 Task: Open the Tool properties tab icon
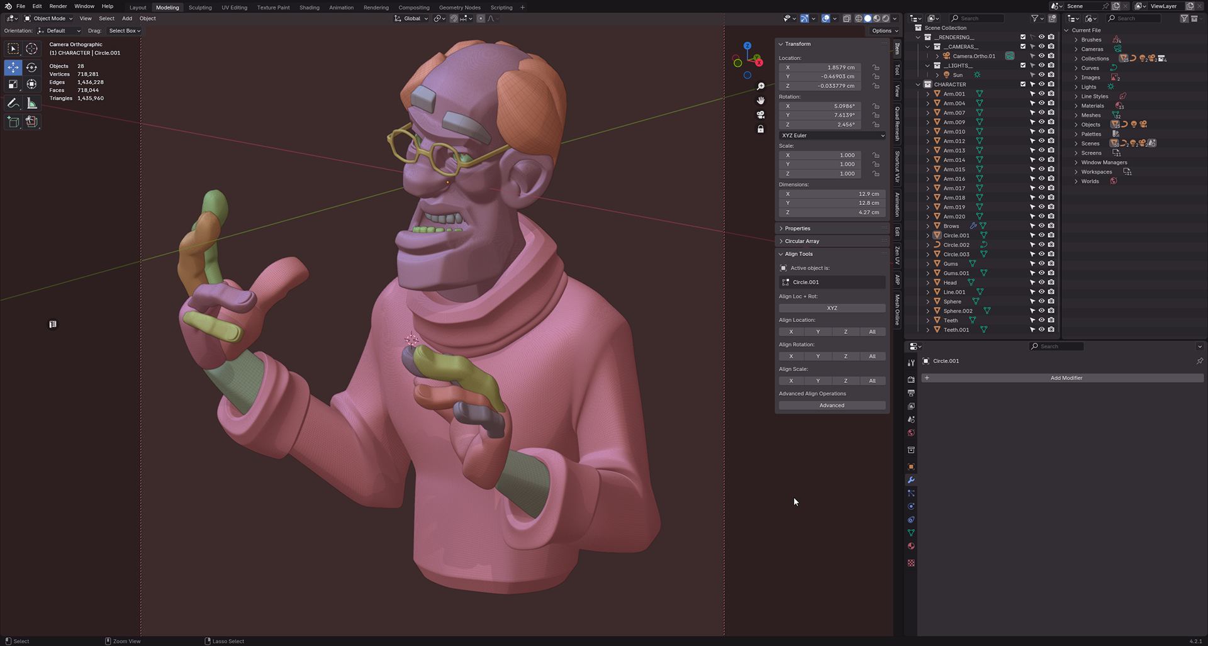pos(911,363)
